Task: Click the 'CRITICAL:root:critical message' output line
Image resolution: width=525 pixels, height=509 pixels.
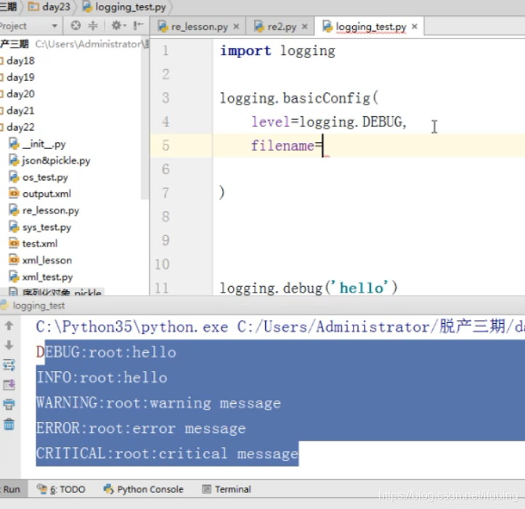Action: pyautogui.click(x=167, y=454)
